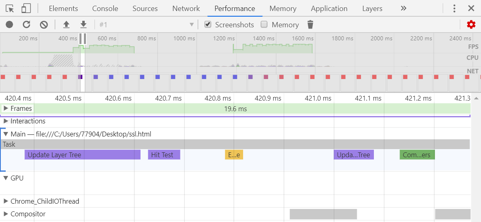Select the Hit Test event block
Image resolution: width=481 pixels, height=222 pixels.
point(164,155)
